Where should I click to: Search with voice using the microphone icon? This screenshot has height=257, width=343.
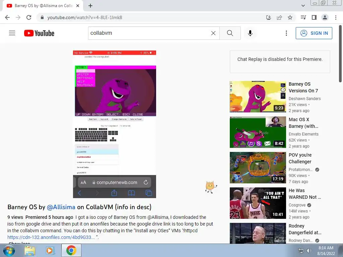(250, 33)
